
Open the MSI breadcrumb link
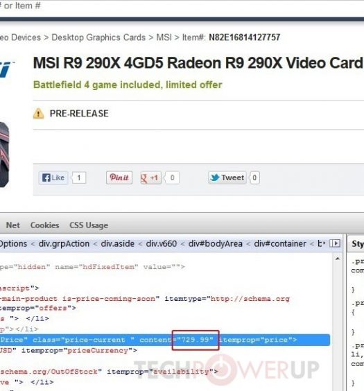pyautogui.click(x=164, y=37)
